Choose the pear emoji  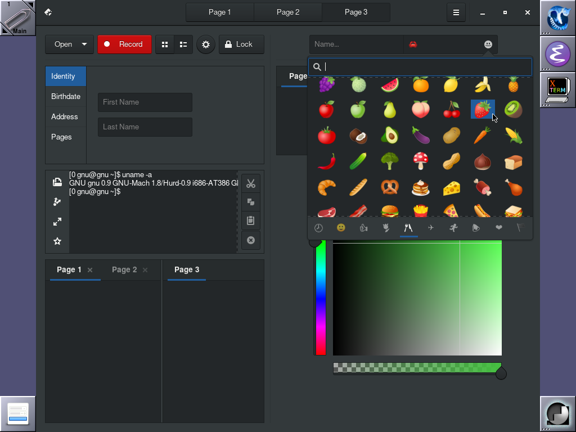coord(390,110)
